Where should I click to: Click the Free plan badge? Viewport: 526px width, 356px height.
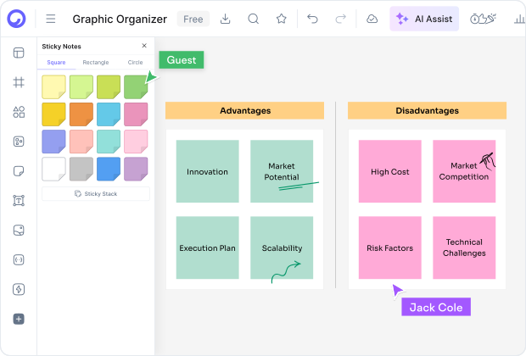pyautogui.click(x=193, y=19)
